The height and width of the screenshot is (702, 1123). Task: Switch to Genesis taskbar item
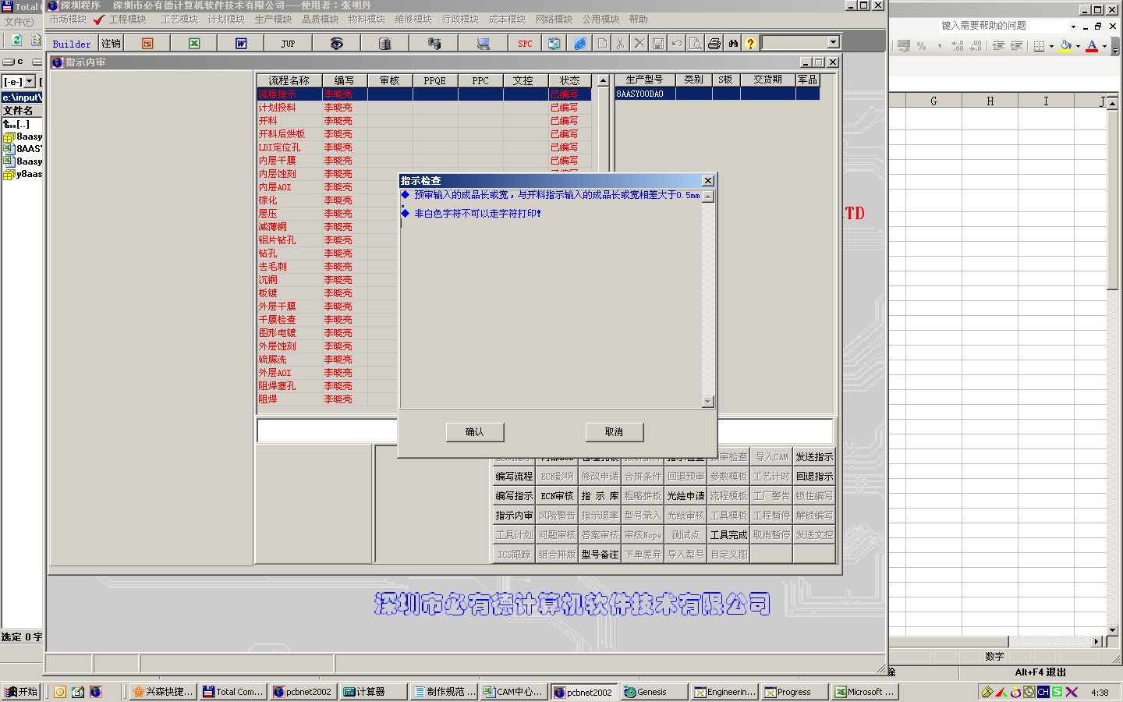coord(654,692)
